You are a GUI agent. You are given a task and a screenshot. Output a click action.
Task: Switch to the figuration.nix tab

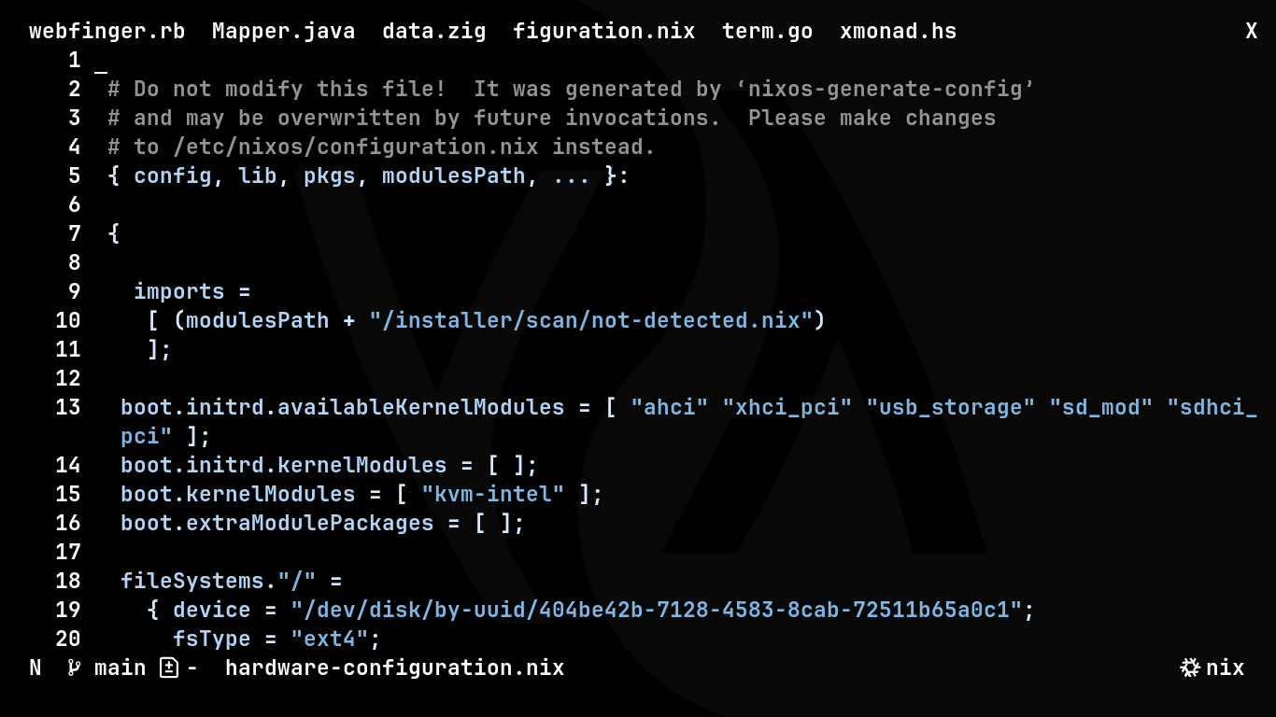pyautogui.click(x=603, y=31)
